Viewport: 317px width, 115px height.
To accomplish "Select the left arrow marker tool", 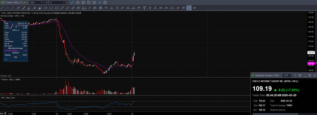I will click(x=166, y=8).
